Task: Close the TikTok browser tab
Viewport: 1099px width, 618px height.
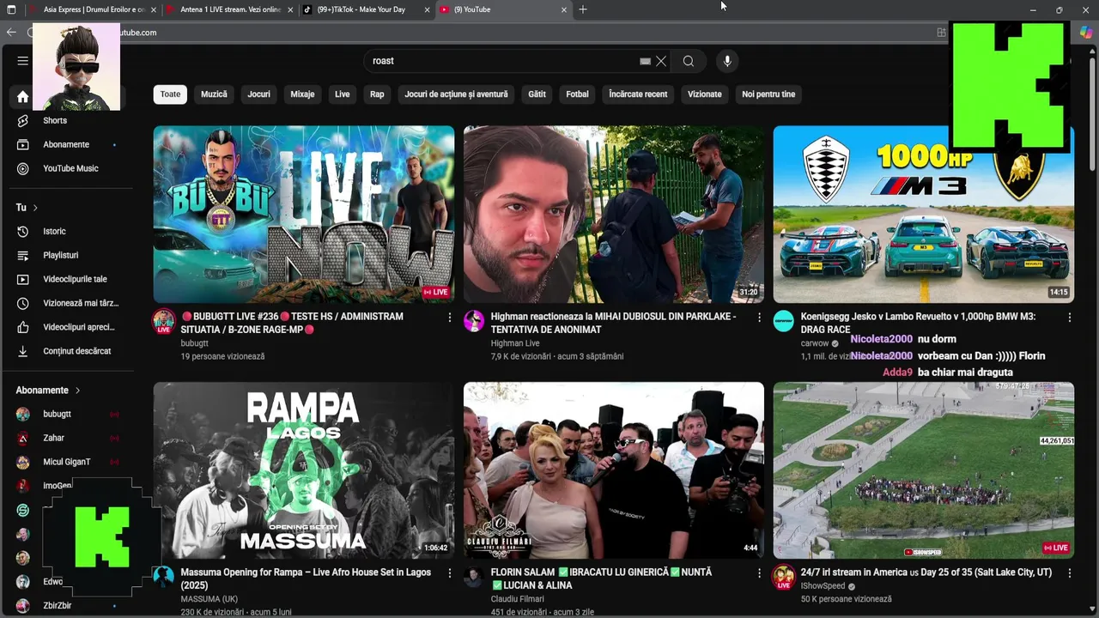Action: 427,9
